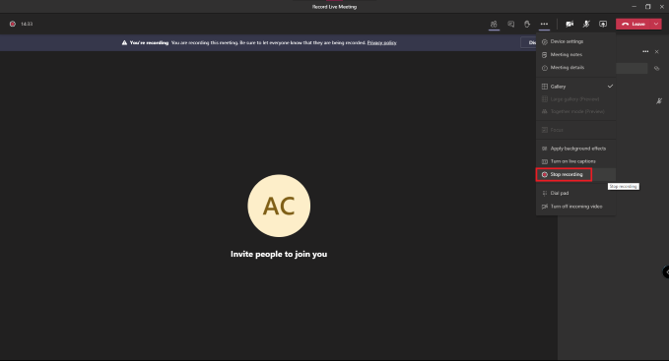Open the share content tray icon
This screenshot has height=361, width=669.
pyautogui.click(x=603, y=25)
